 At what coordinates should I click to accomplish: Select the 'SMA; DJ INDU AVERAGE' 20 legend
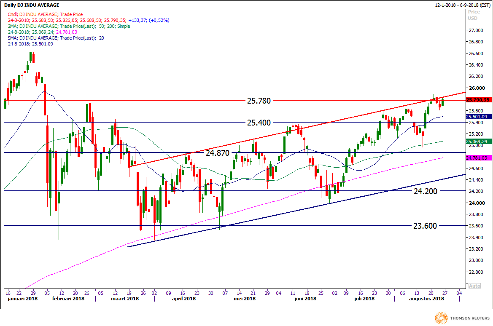(56, 38)
